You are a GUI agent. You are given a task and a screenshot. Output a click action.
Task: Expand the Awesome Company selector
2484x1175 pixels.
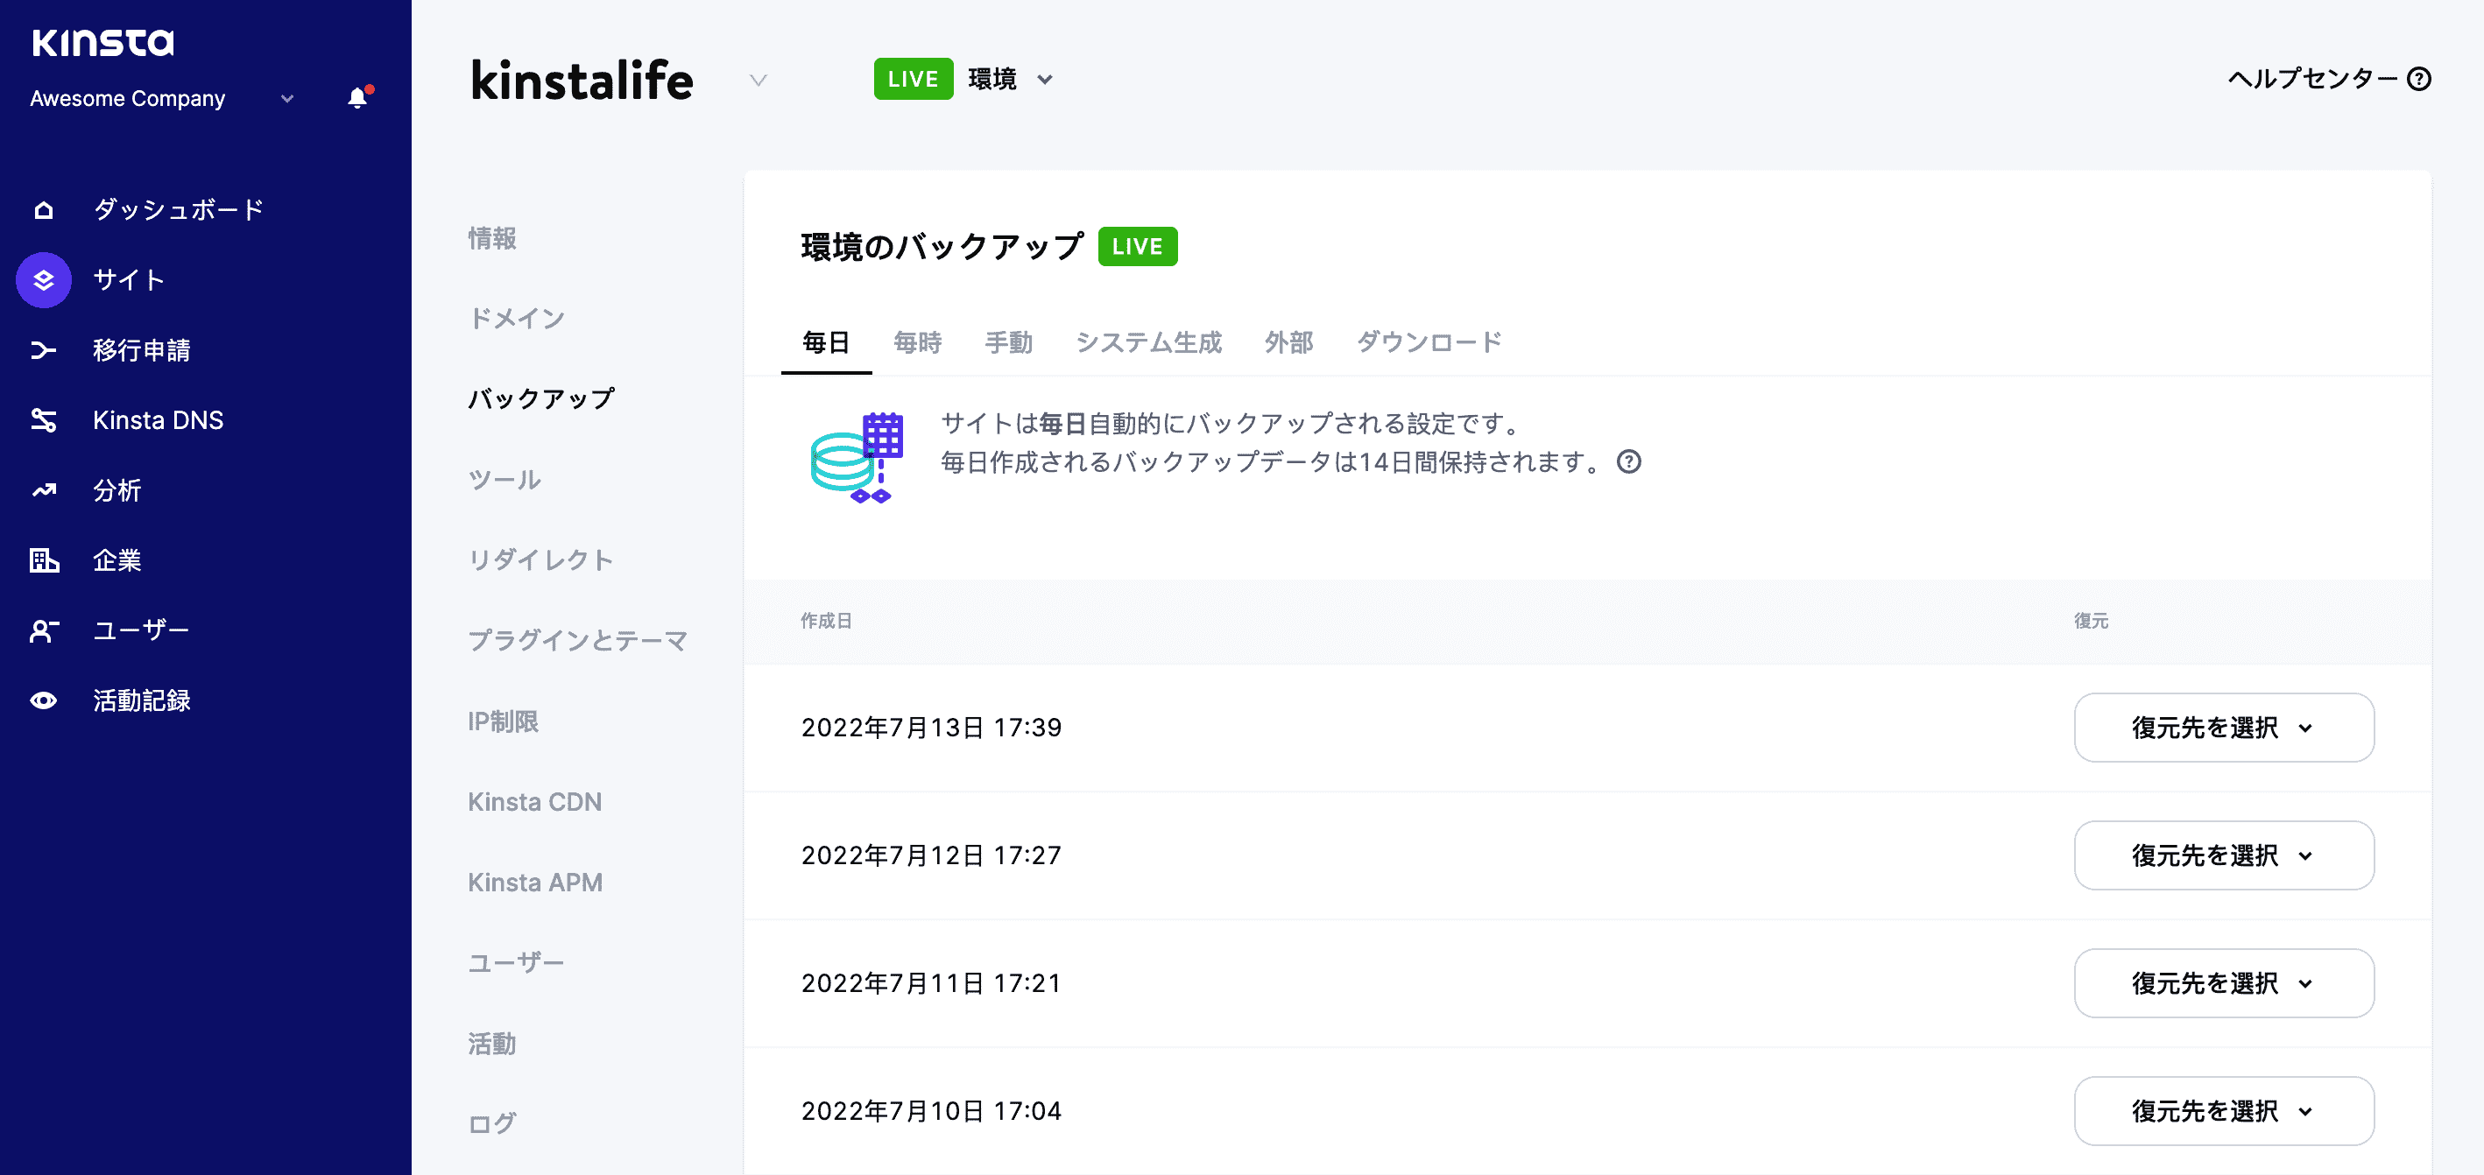tap(286, 98)
